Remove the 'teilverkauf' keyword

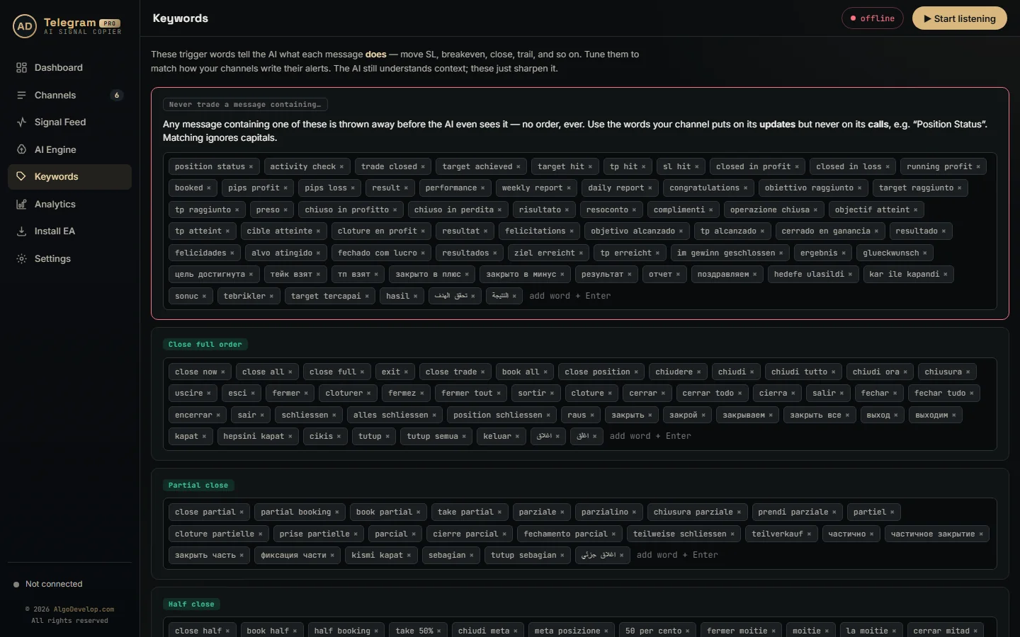(809, 534)
